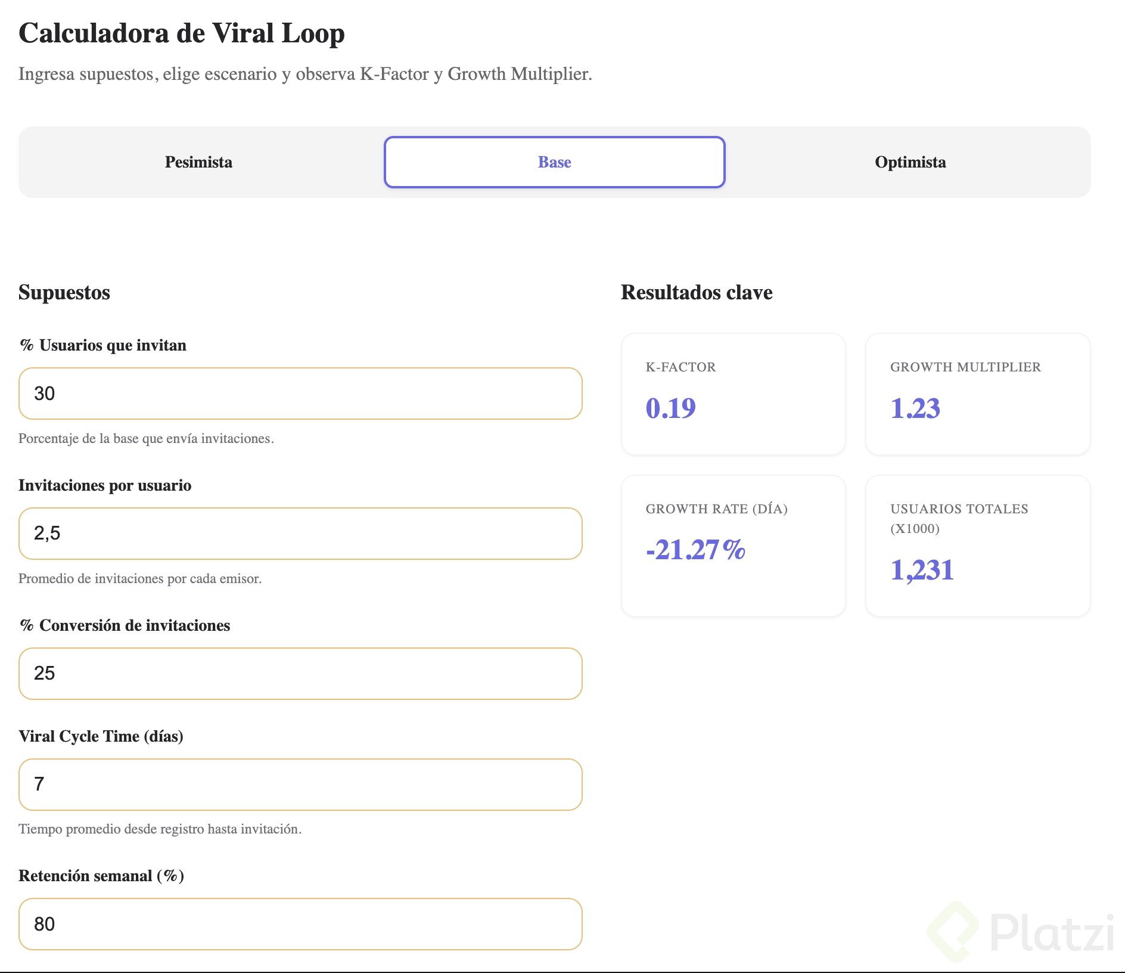The width and height of the screenshot is (1125, 973).
Task: Click the 1,231 total users value
Action: 922,570
